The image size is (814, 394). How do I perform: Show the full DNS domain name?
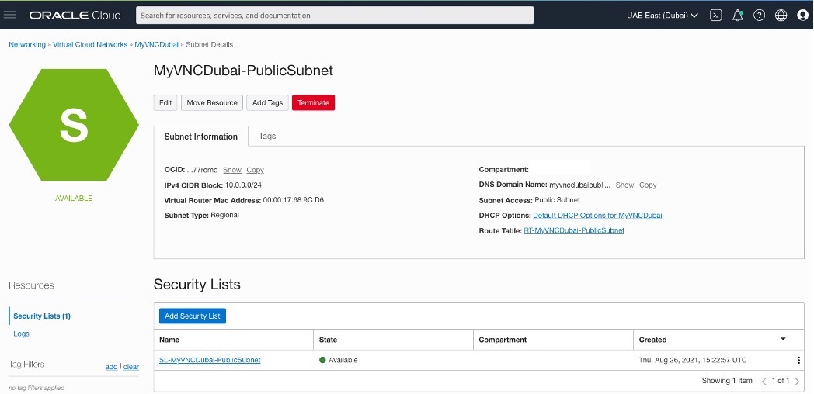(x=624, y=185)
